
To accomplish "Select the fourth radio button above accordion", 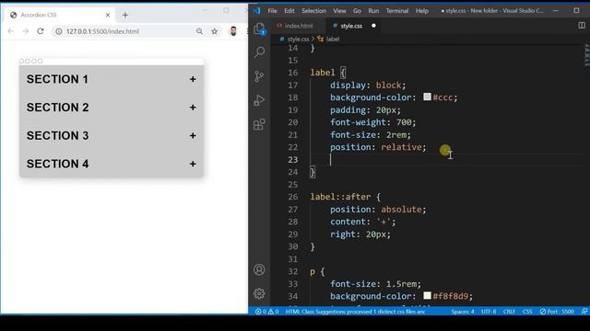I will [x=40, y=62].
